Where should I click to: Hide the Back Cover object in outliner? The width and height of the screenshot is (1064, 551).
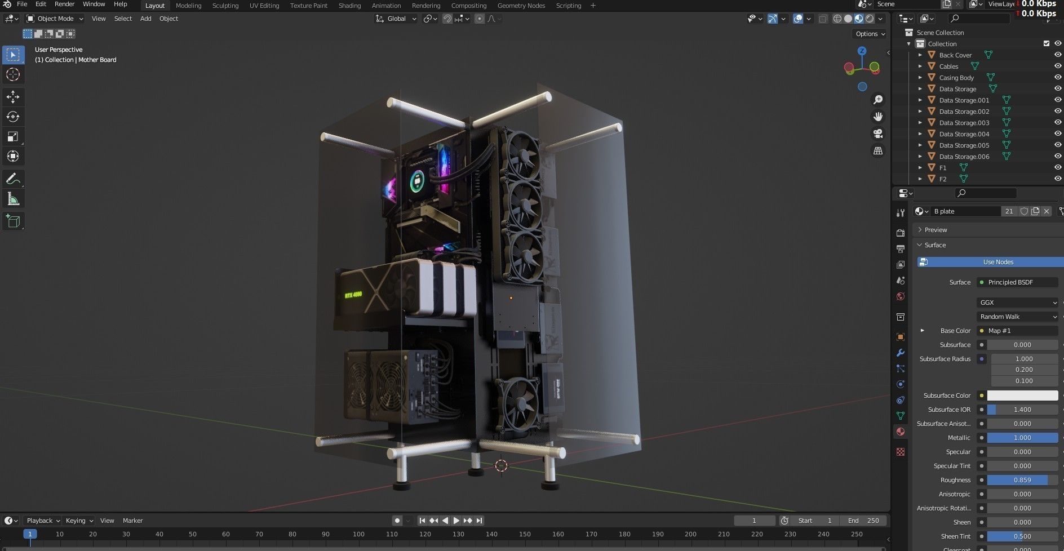coord(1058,55)
